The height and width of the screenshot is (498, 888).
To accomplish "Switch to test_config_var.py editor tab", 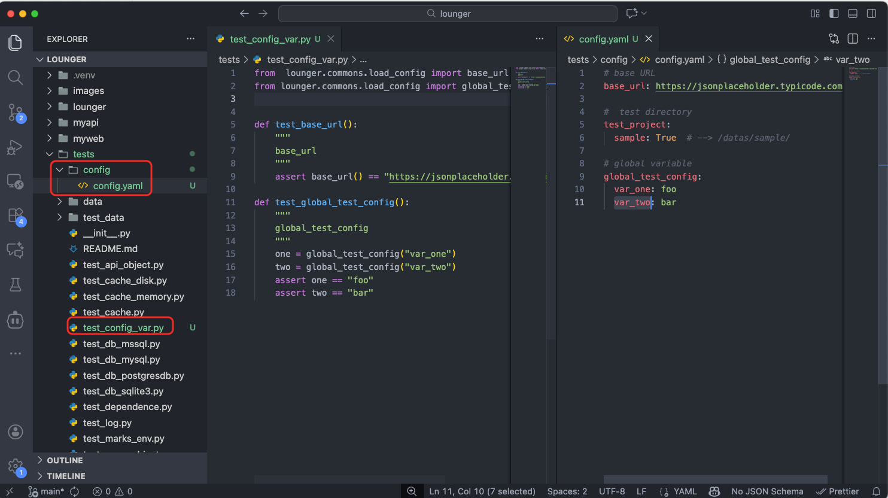I will [x=270, y=39].
